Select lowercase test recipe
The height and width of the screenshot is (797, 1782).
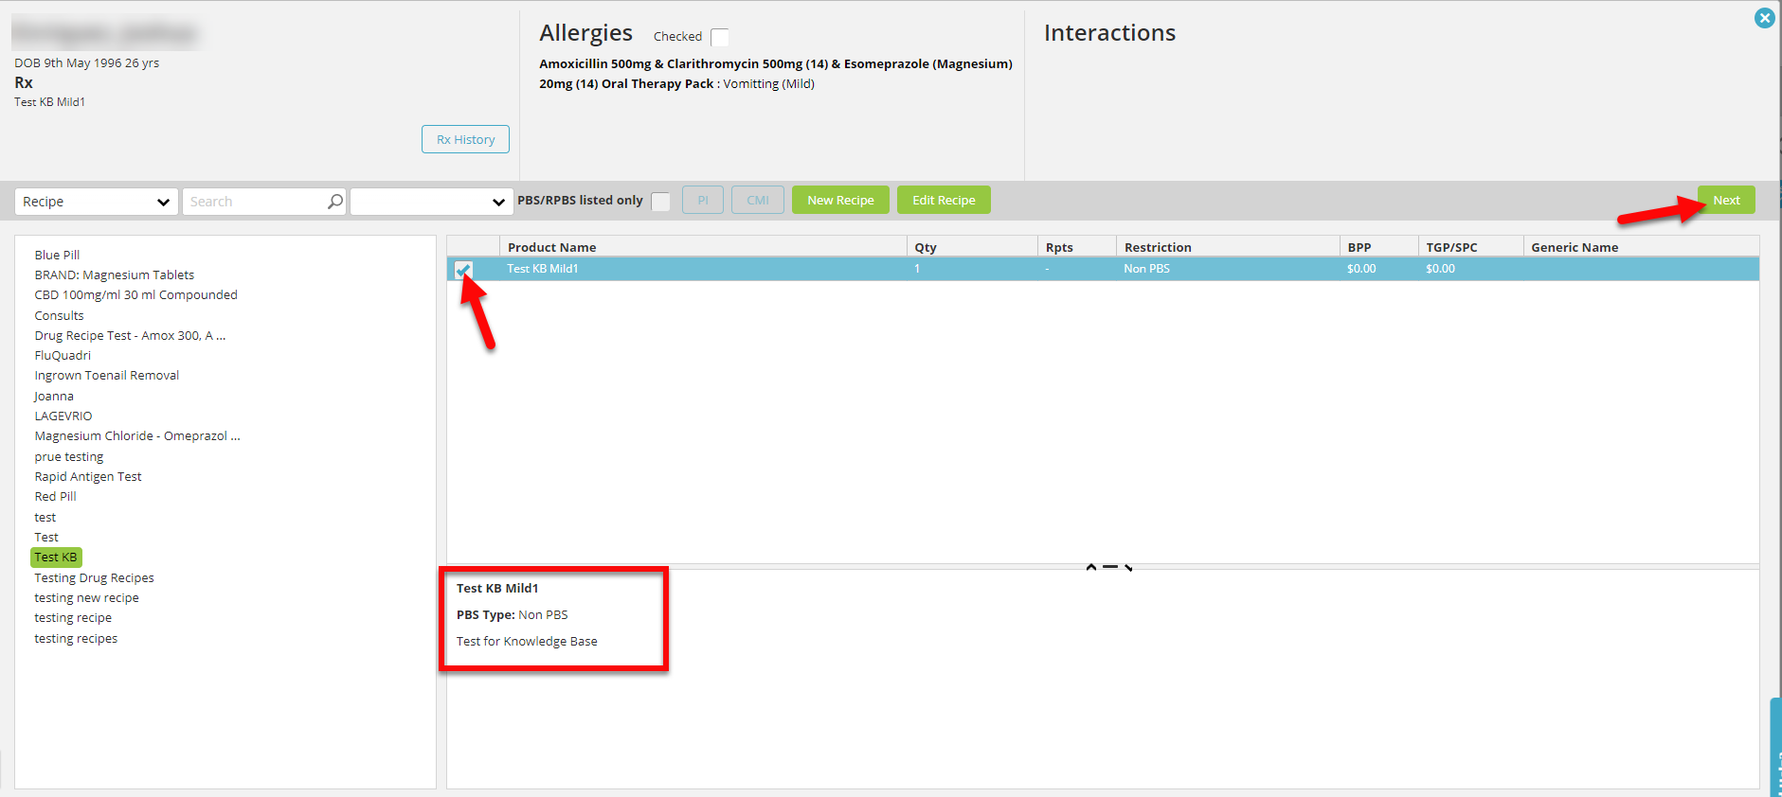[45, 517]
